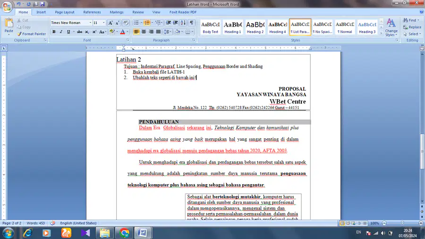Click the Paste icon
The width and height of the screenshot is (425, 239).
tap(8, 23)
